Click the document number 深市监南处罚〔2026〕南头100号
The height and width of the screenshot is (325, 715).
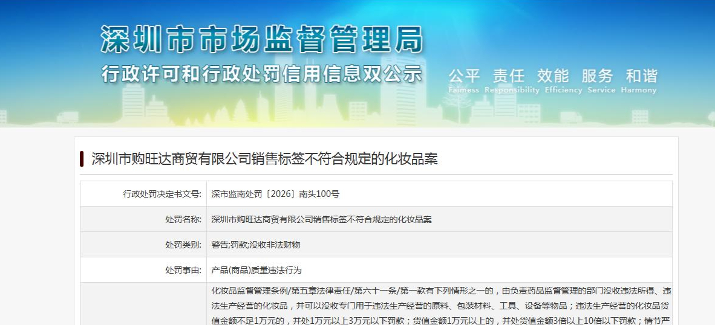[x=275, y=195]
